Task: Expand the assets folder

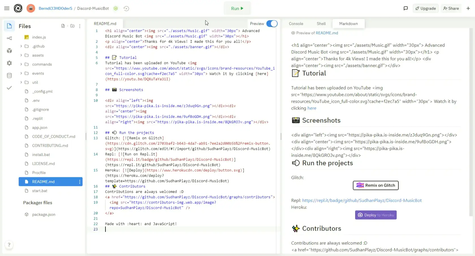Action: pyautogui.click(x=21, y=55)
